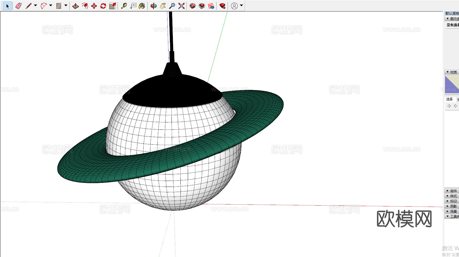Click the materials back arrow button
459x257 pixels.
449,106
